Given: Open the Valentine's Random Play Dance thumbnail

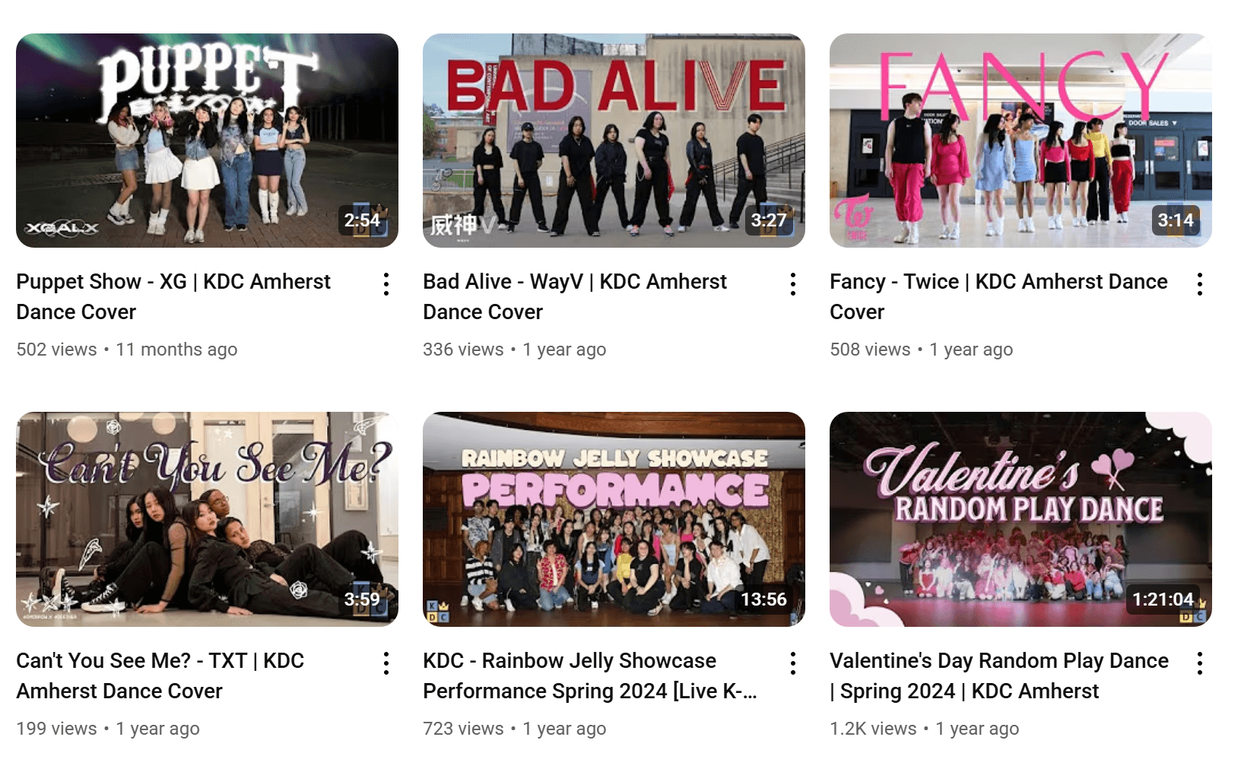Looking at the screenshot, I should point(1020,520).
